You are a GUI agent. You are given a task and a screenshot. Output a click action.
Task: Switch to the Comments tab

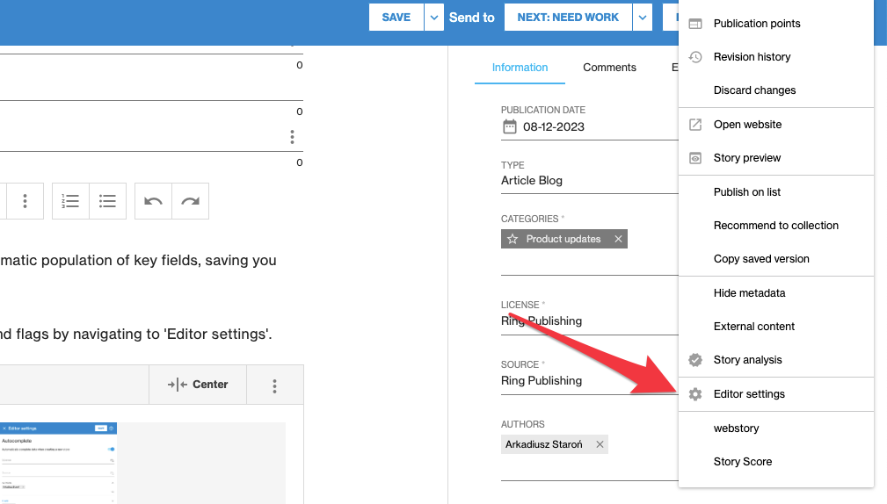tap(609, 68)
